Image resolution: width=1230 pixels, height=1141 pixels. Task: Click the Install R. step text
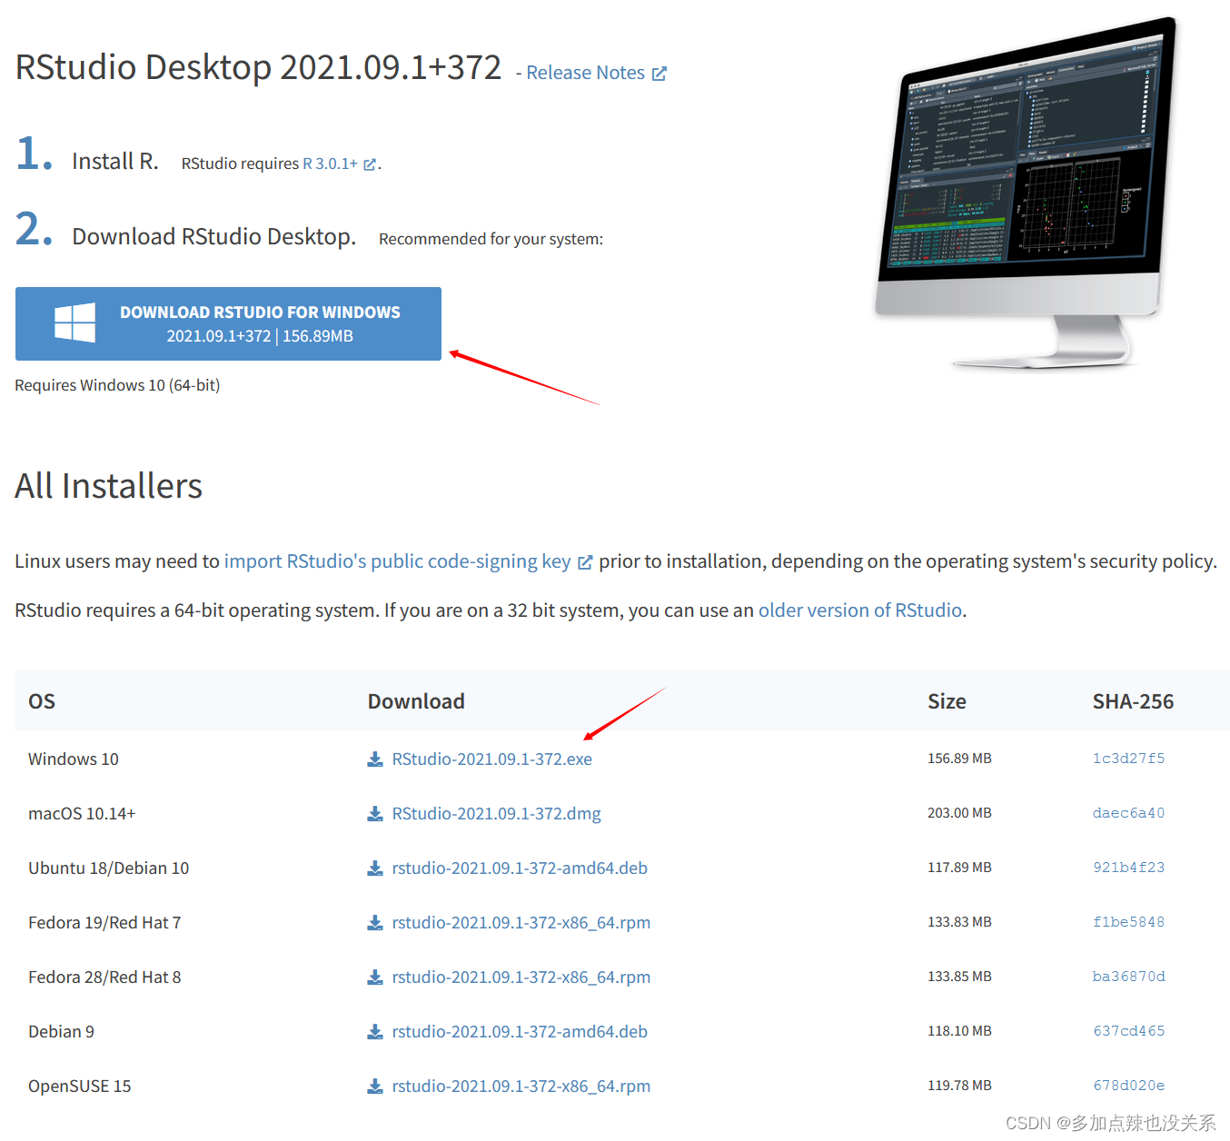pos(115,162)
